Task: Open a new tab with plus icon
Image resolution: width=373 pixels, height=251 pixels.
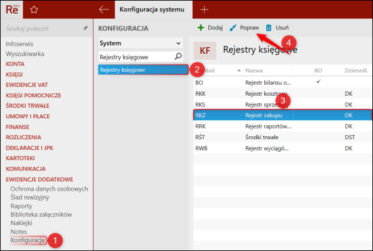Action: click(205, 10)
